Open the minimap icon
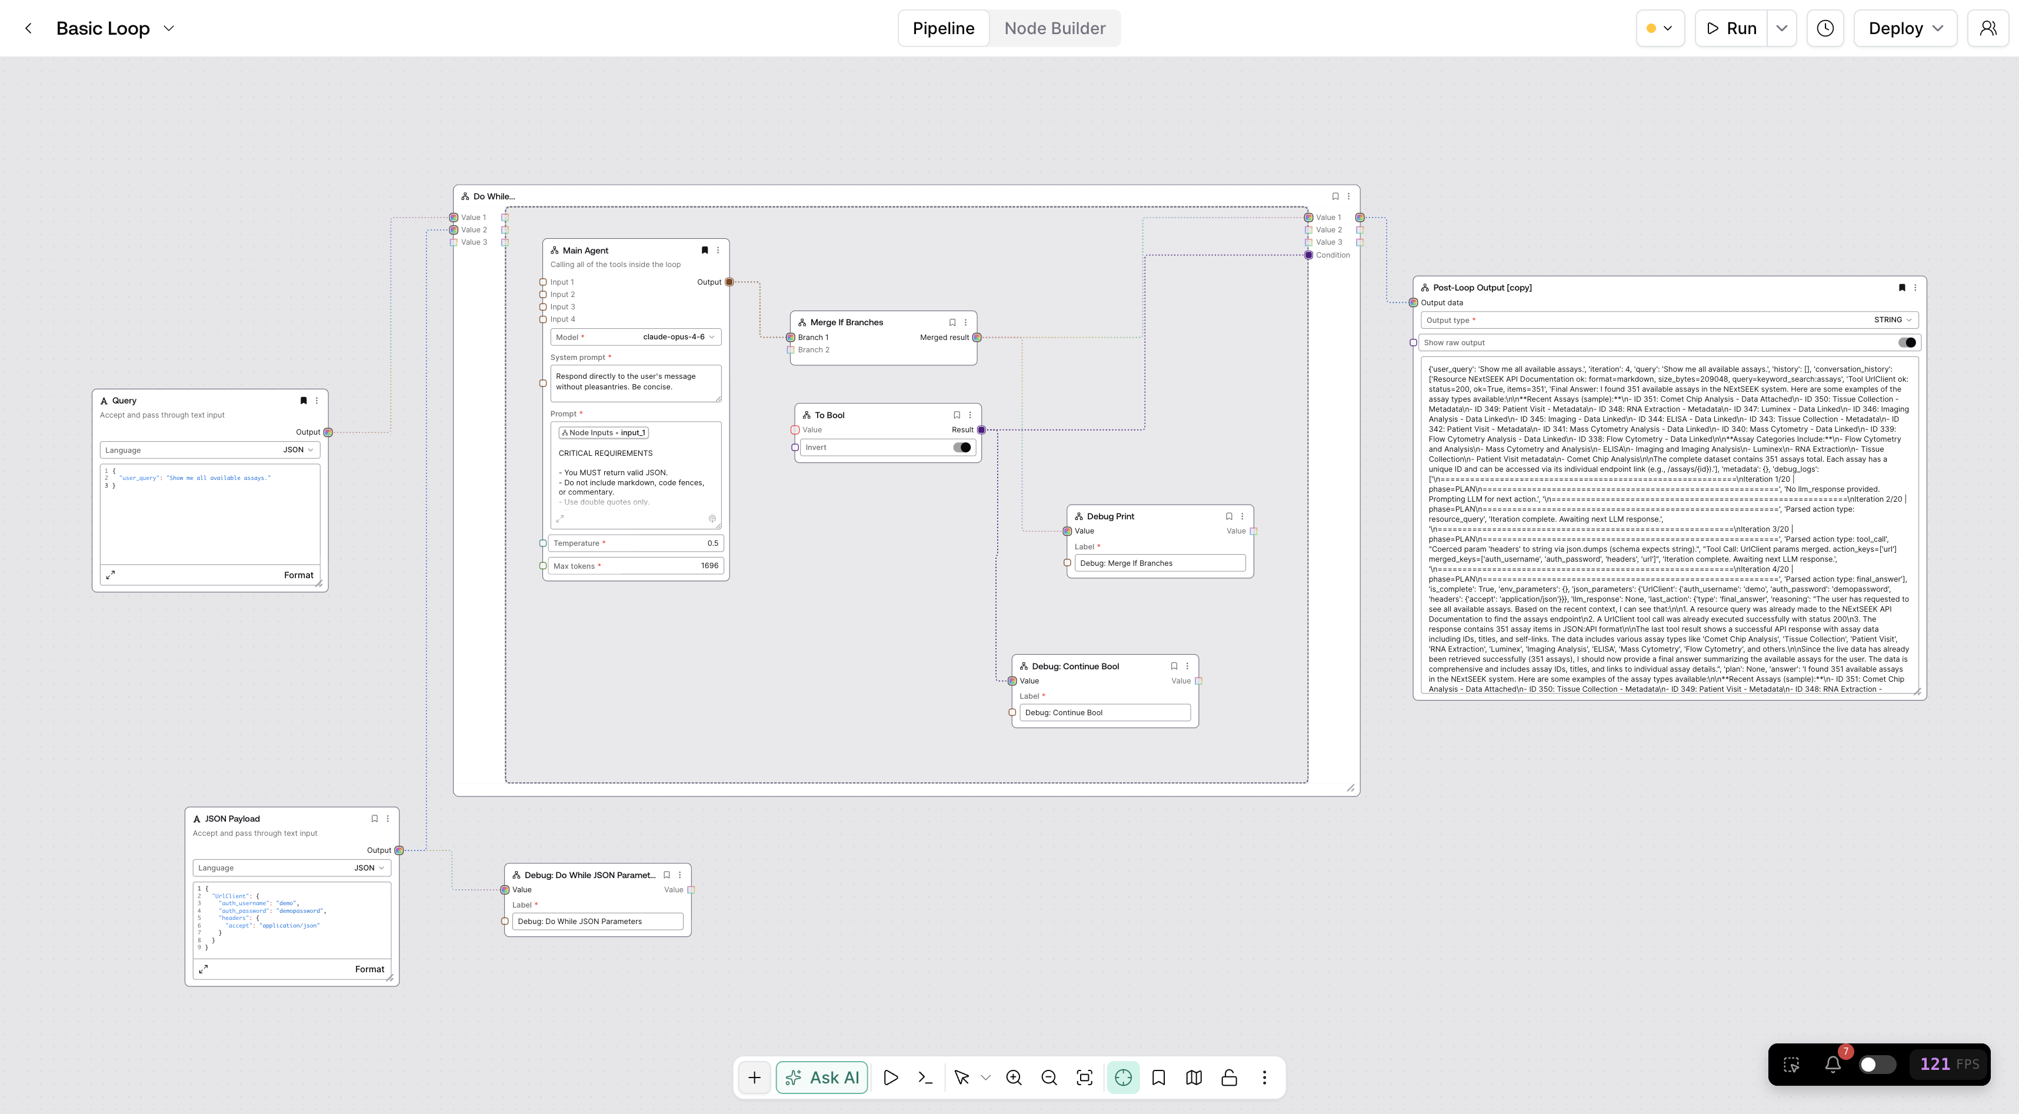This screenshot has height=1114, width=2019. [1194, 1077]
